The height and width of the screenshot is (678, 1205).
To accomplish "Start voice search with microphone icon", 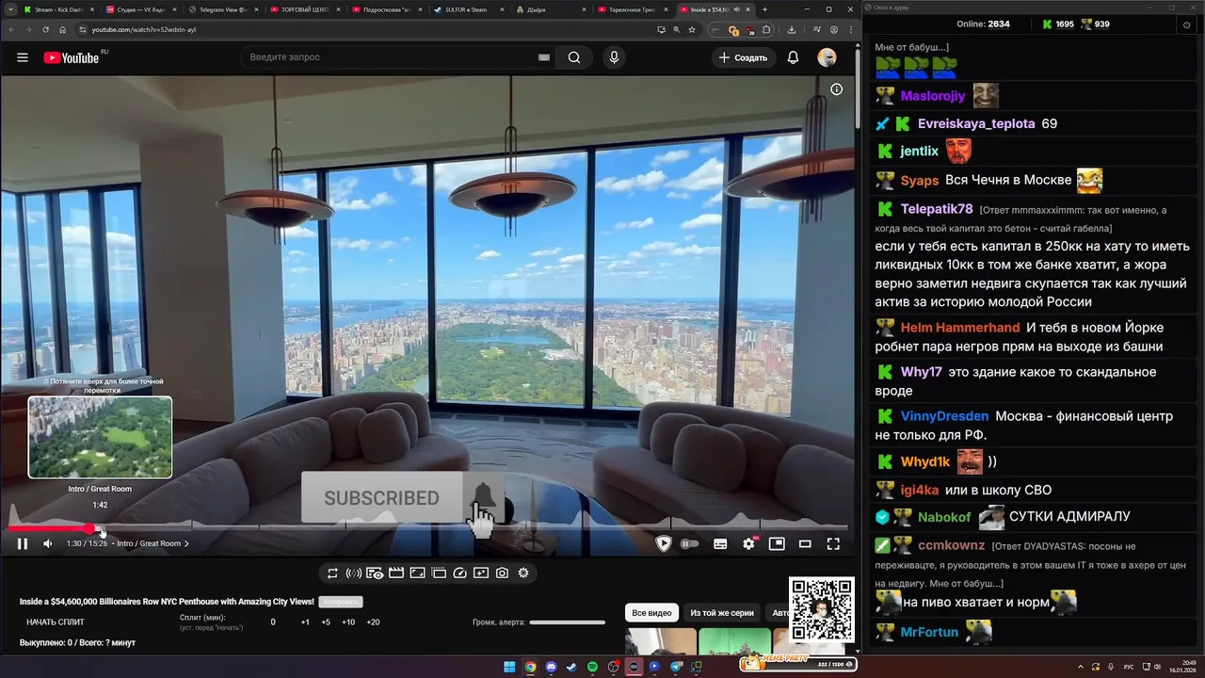I will (x=614, y=57).
